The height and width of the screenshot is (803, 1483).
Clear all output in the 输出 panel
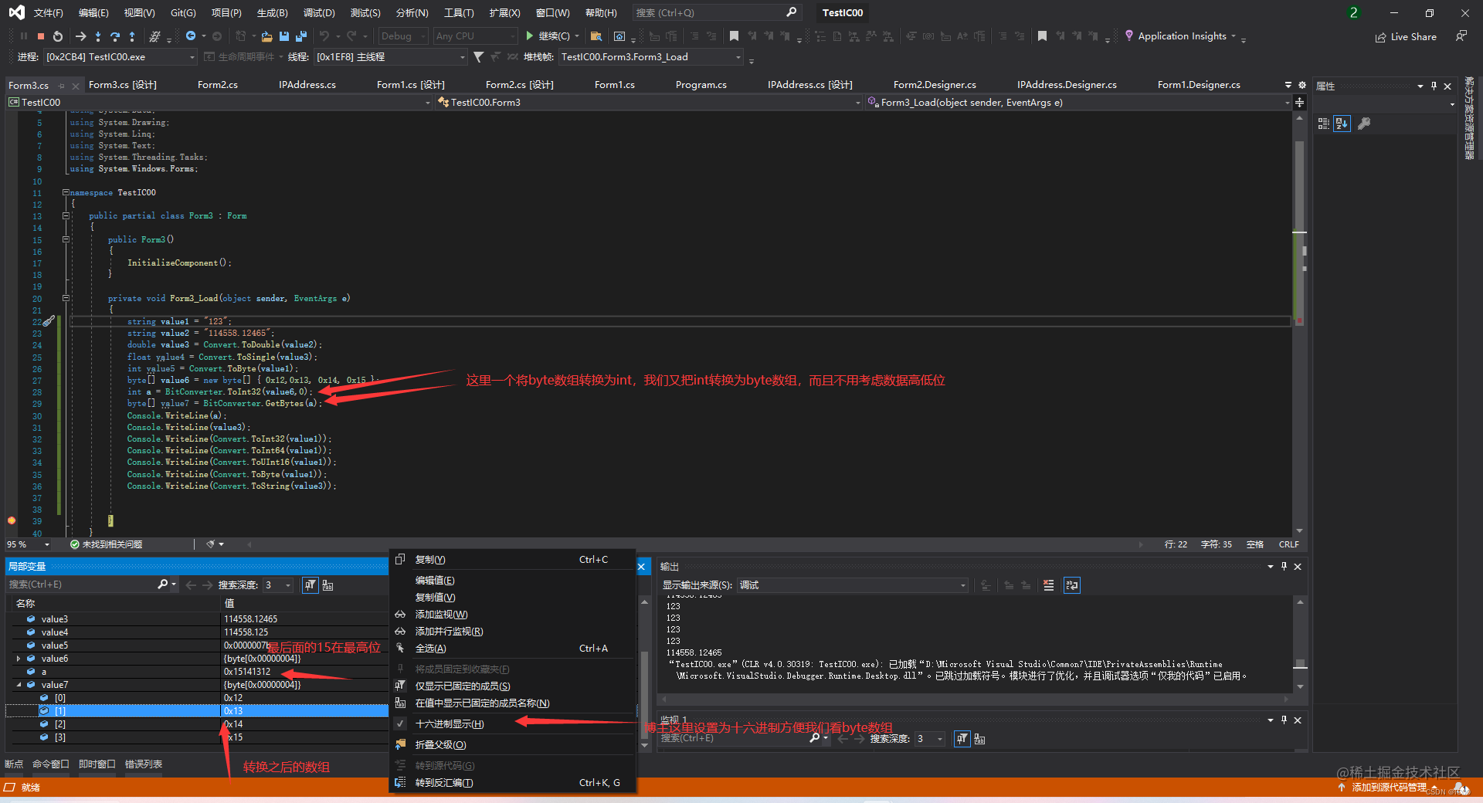click(x=1048, y=585)
